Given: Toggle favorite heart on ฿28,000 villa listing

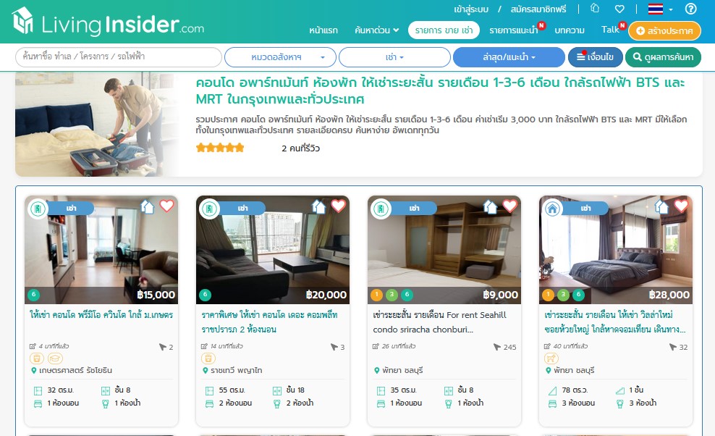Looking at the screenshot, I should point(681,206).
